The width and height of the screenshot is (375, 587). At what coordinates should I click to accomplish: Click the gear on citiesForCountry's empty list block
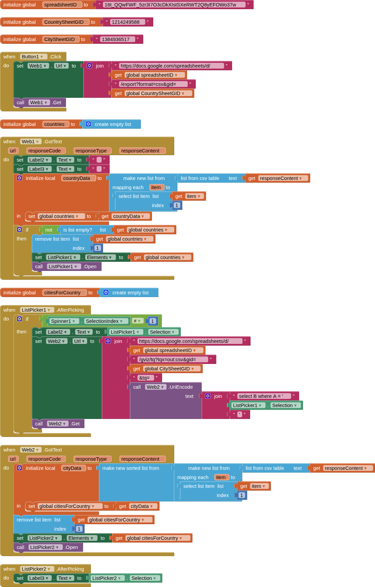[x=106, y=292]
